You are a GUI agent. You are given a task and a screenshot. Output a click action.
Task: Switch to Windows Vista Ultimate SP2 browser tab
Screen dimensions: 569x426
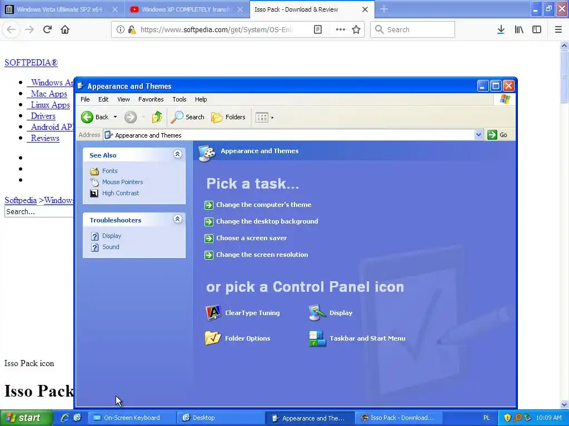pos(62,9)
